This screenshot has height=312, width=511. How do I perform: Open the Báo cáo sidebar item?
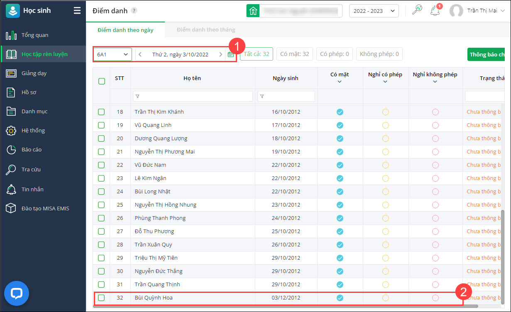pos(32,149)
